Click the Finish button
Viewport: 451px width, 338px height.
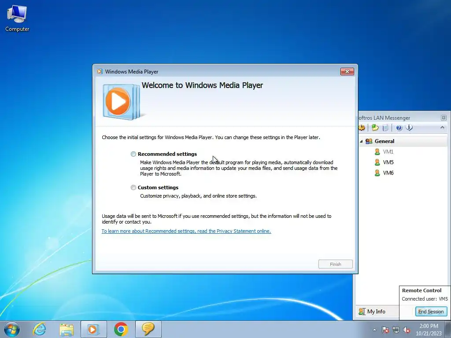pos(335,264)
